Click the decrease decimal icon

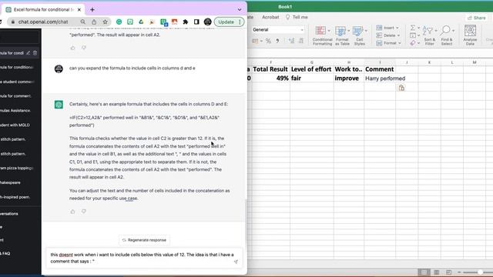[301, 41]
